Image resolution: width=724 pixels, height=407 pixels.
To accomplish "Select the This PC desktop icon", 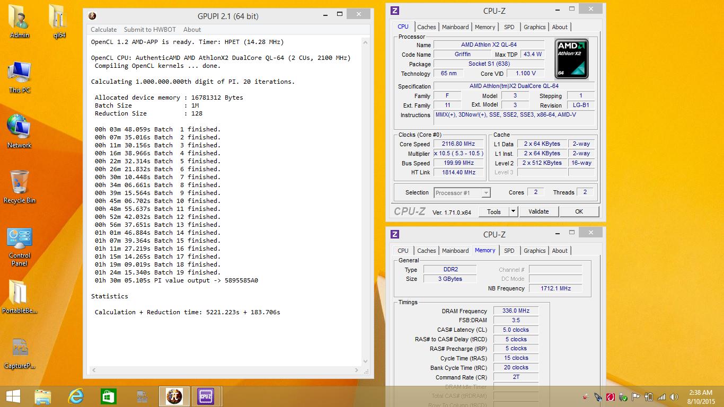I will [20, 76].
